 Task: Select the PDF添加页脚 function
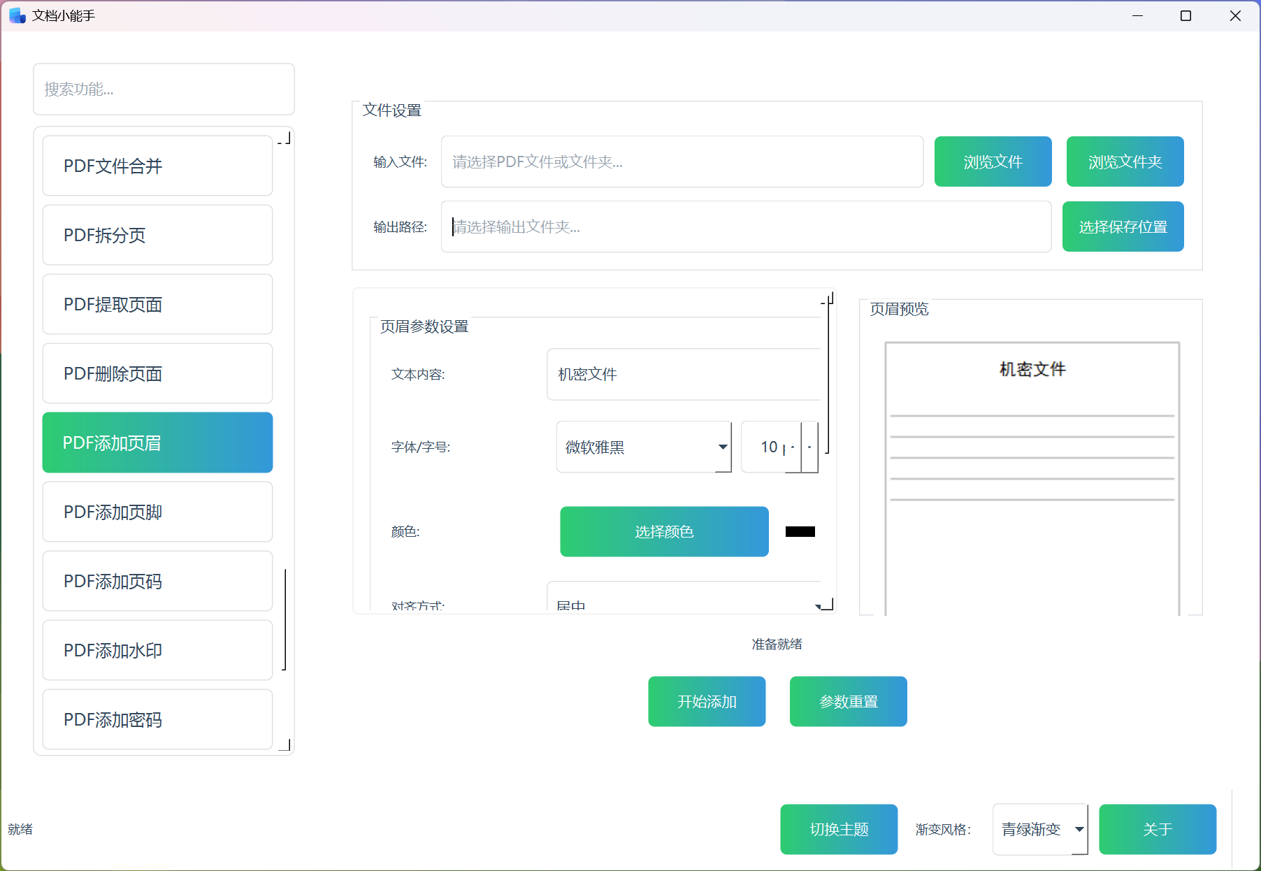click(x=157, y=512)
